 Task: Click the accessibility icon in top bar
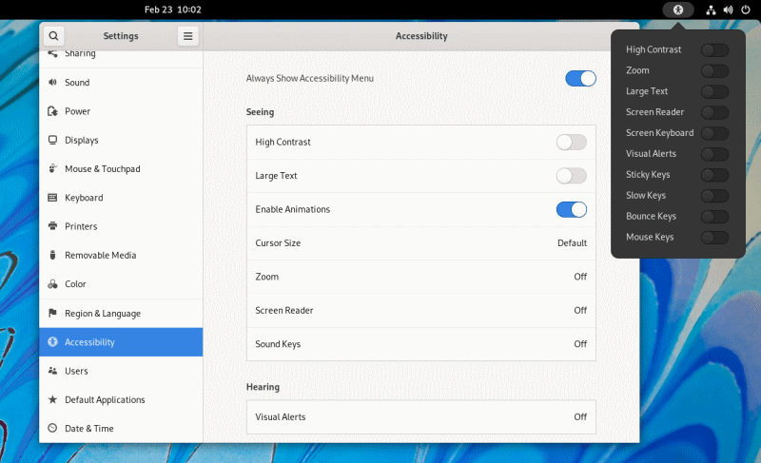pos(678,10)
